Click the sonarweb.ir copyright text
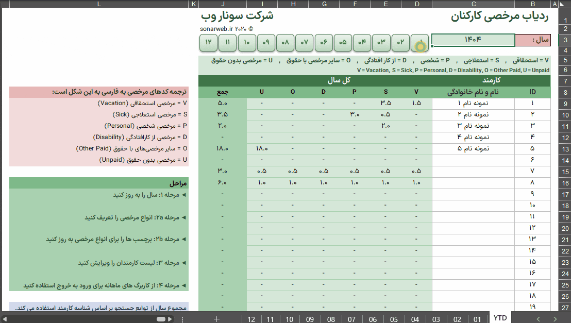The height and width of the screenshot is (323, 571). [x=226, y=29]
